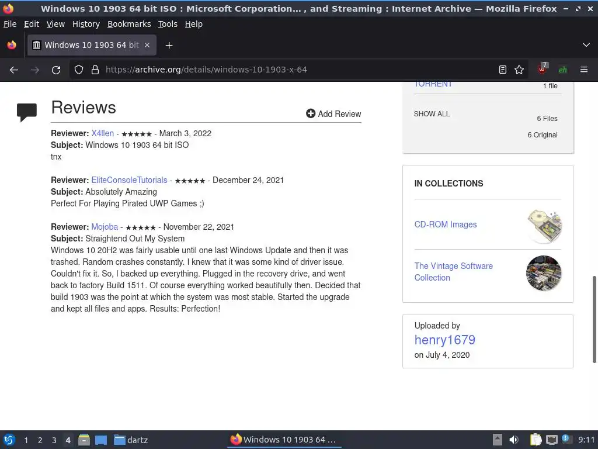This screenshot has height=449, width=598.
Task: Click the Vintage Software Collection thumbnail
Action: pyautogui.click(x=544, y=273)
